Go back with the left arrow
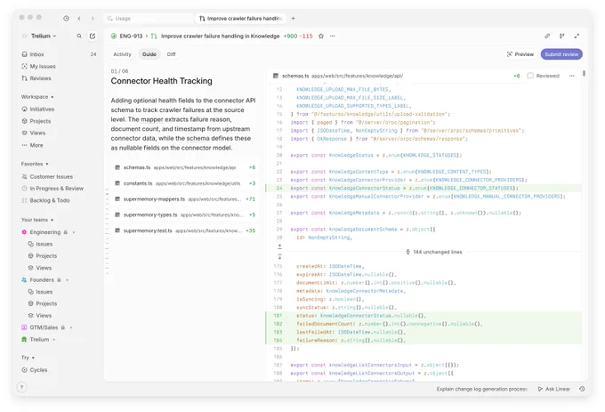This screenshot has height=412, width=605. pyautogui.click(x=79, y=18)
